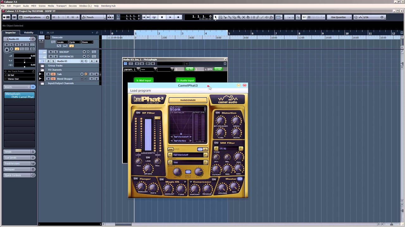The width and height of the screenshot is (405, 227).
Task: Click the Metaplugin FMN Camel Phat insert slot
Action: click(20, 96)
